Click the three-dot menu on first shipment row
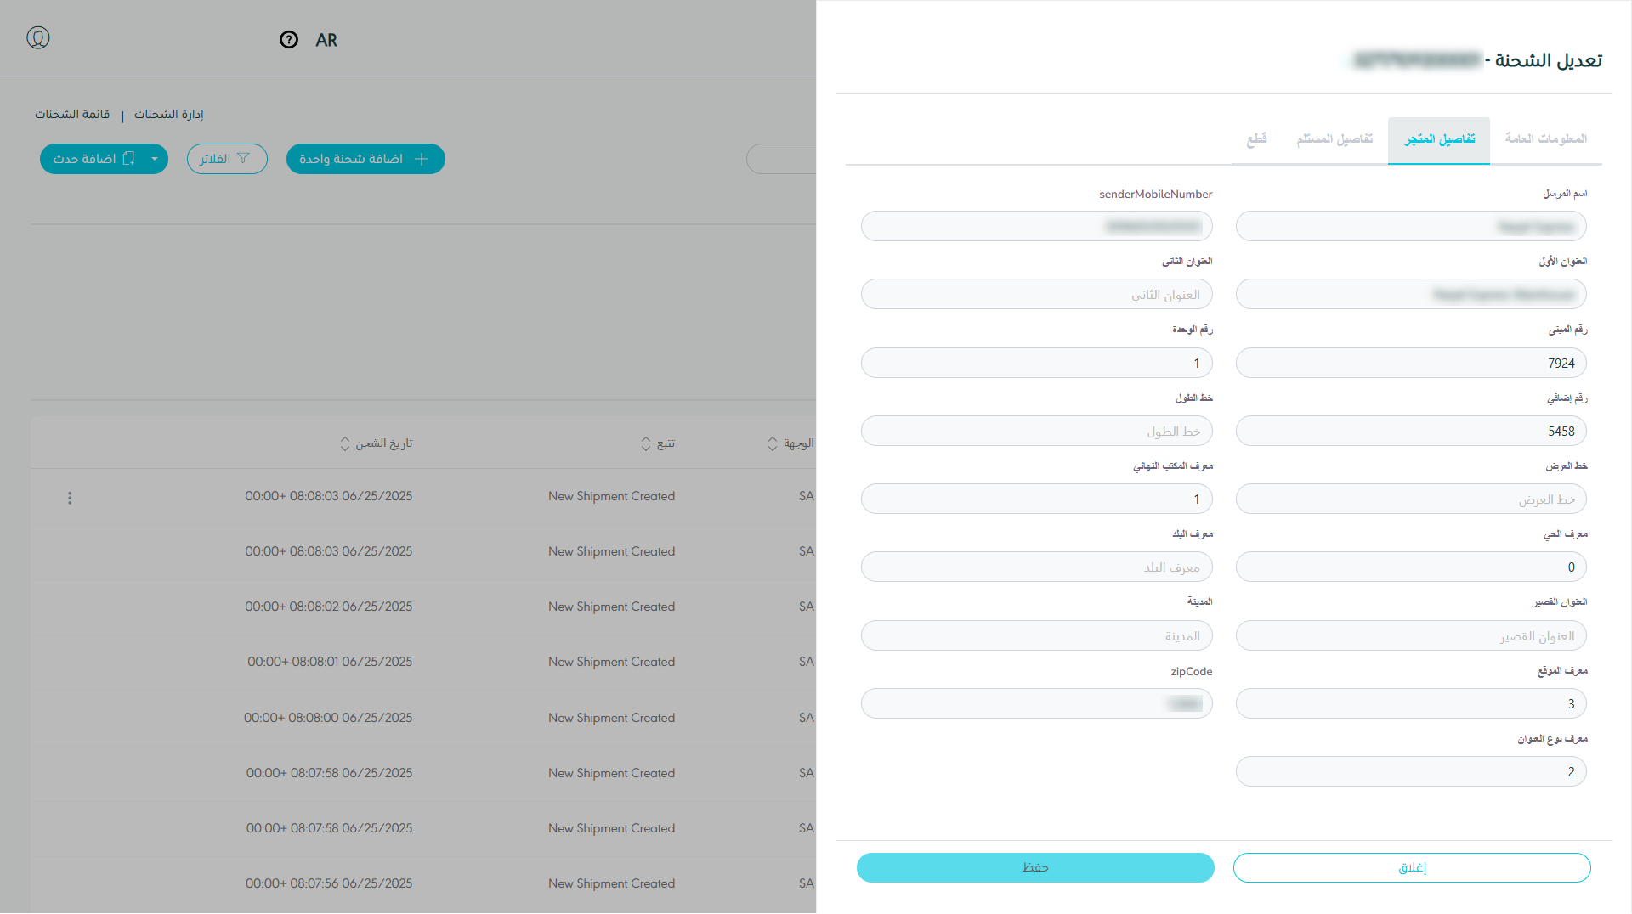Viewport: 1632px width, 914px height. click(70, 498)
